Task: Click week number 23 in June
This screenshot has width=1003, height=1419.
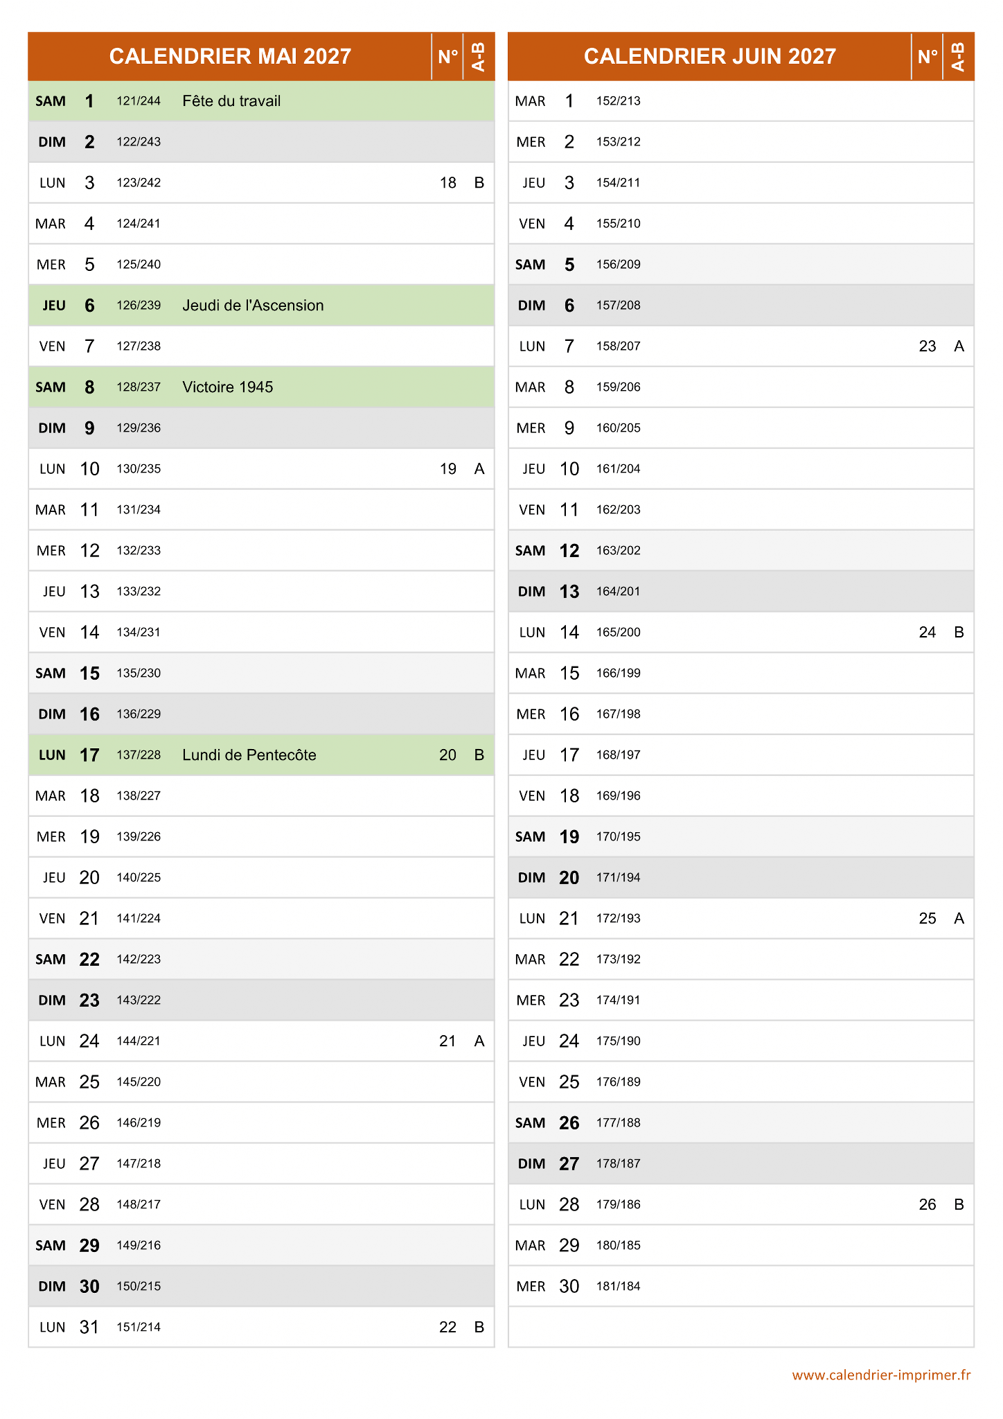Action: pyautogui.click(x=927, y=346)
